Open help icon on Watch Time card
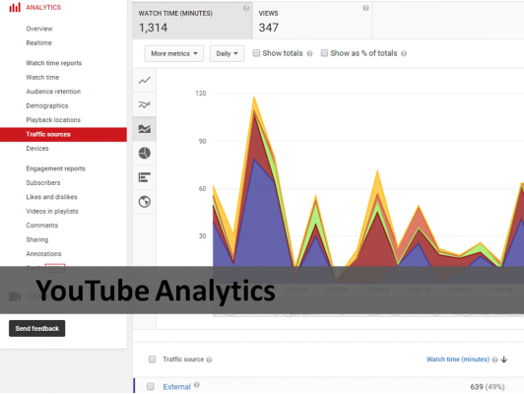524x394 pixels. click(x=246, y=8)
